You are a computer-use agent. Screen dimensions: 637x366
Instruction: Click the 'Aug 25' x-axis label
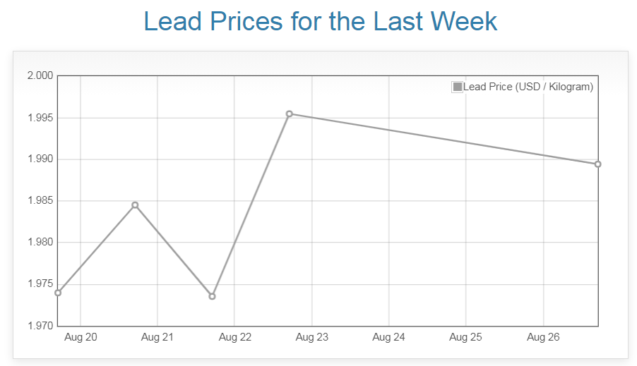point(465,337)
